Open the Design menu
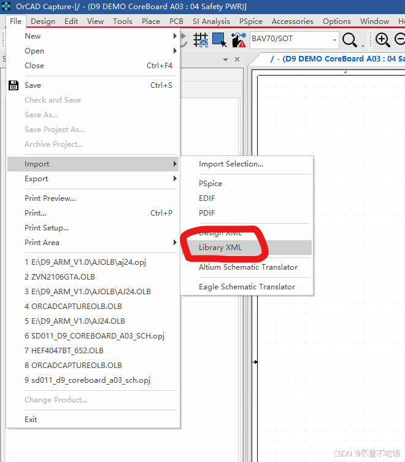Viewport: 405px width, 462px height. click(43, 22)
